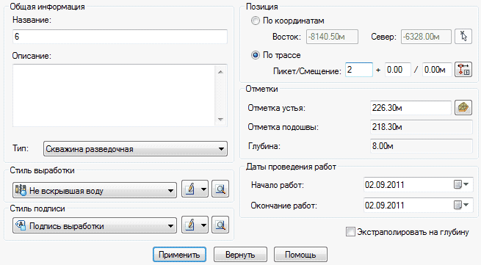
Task: Click Север field -6328.00м
Action: click(x=426, y=37)
